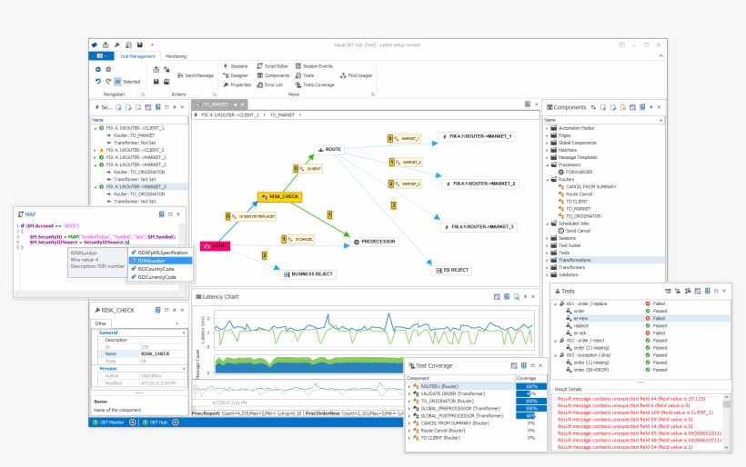Toggle the All navigation filter

pos(117,82)
